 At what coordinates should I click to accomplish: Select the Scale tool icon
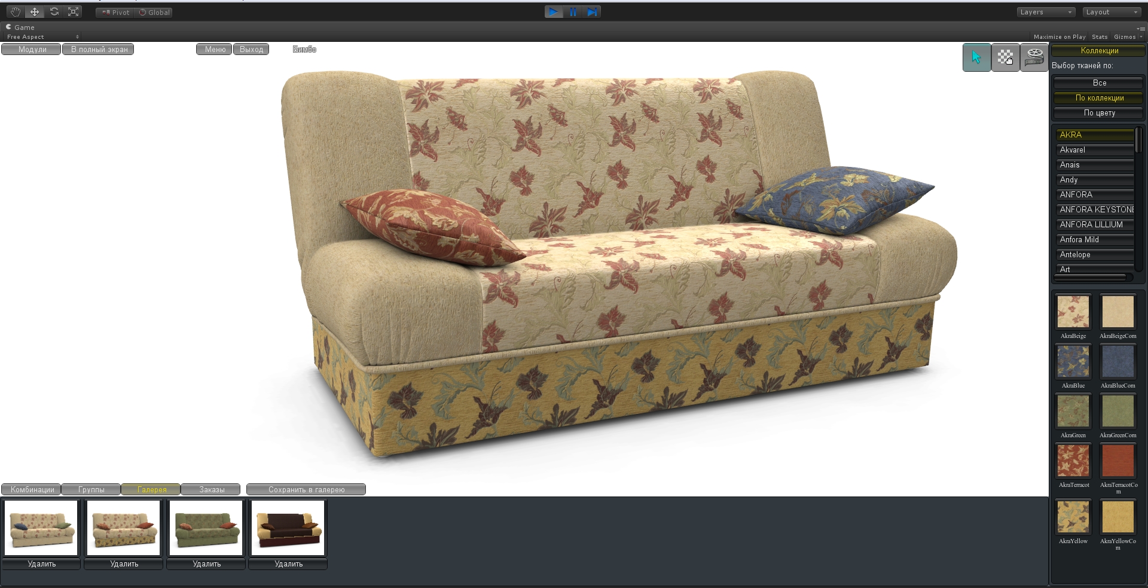[x=74, y=12]
